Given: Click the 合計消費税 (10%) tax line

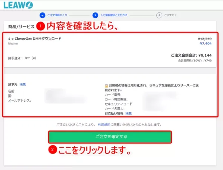Looking at the screenshot, I should pyautogui.click(x=195, y=60).
